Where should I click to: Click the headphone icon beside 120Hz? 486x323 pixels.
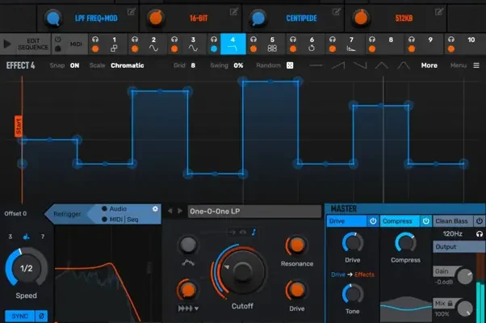(x=480, y=233)
